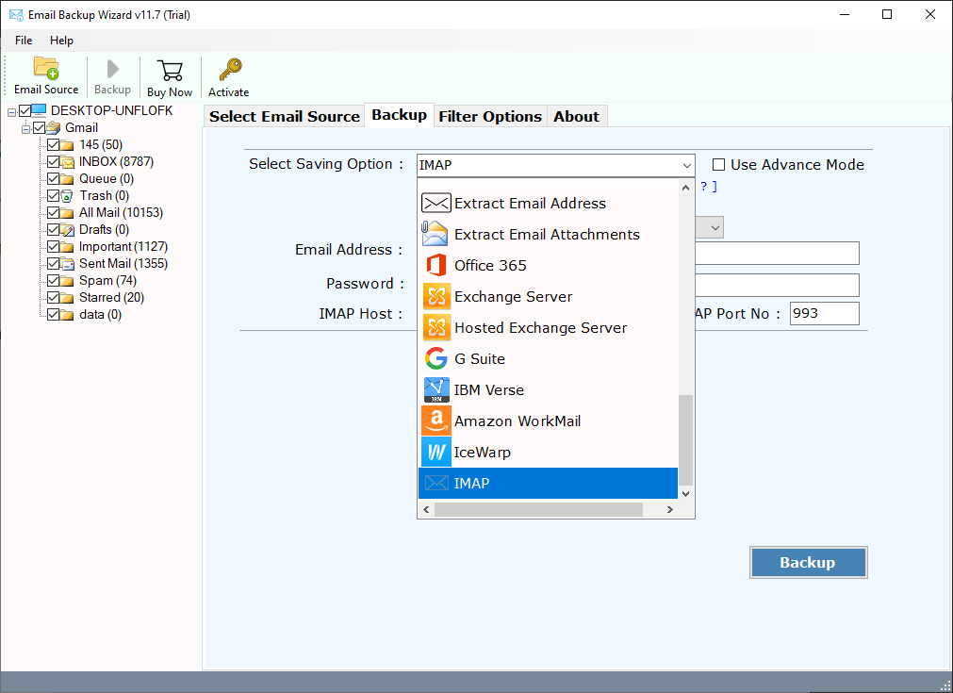Image resolution: width=953 pixels, height=693 pixels.
Task: Switch to Select Email Source tab
Action: click(285, 116)
